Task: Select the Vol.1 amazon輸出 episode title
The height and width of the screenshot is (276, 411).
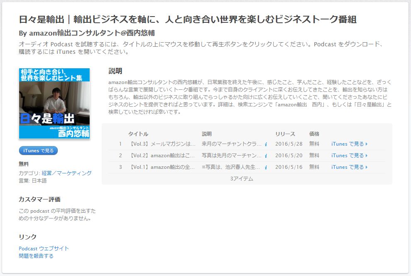Action: pyautogui.click(x=162, y=167)
